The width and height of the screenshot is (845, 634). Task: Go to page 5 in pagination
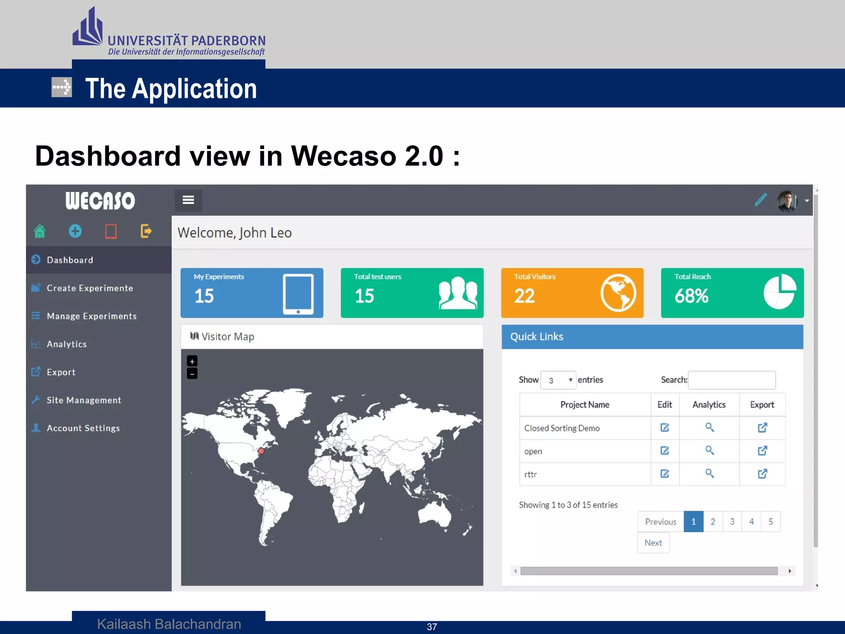pos(771,522)
